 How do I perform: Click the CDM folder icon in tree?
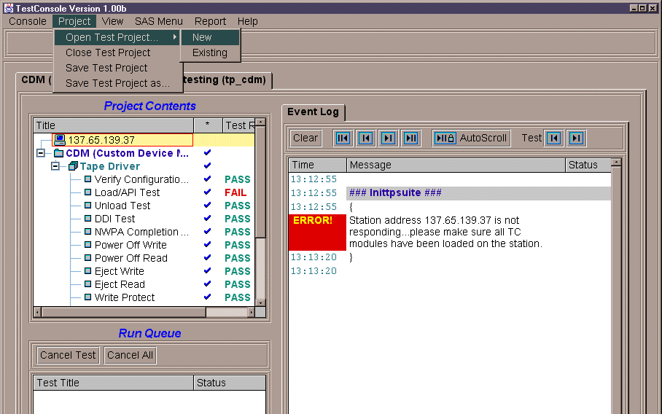click(x=58, y=153)
